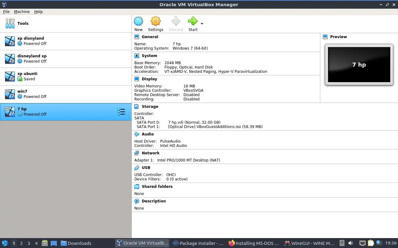Click the Boot Order value Floppy, Optical, Hard Disk
This screenshot has height=248, width=398.
click(x=189, y=67)
